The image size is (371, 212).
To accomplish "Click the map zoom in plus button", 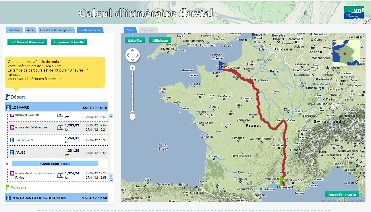I will pos(132,68).
